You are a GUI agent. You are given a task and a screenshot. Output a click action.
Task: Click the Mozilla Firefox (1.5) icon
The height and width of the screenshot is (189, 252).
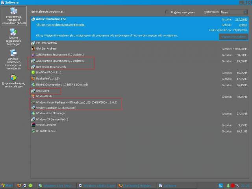[33, 79]
